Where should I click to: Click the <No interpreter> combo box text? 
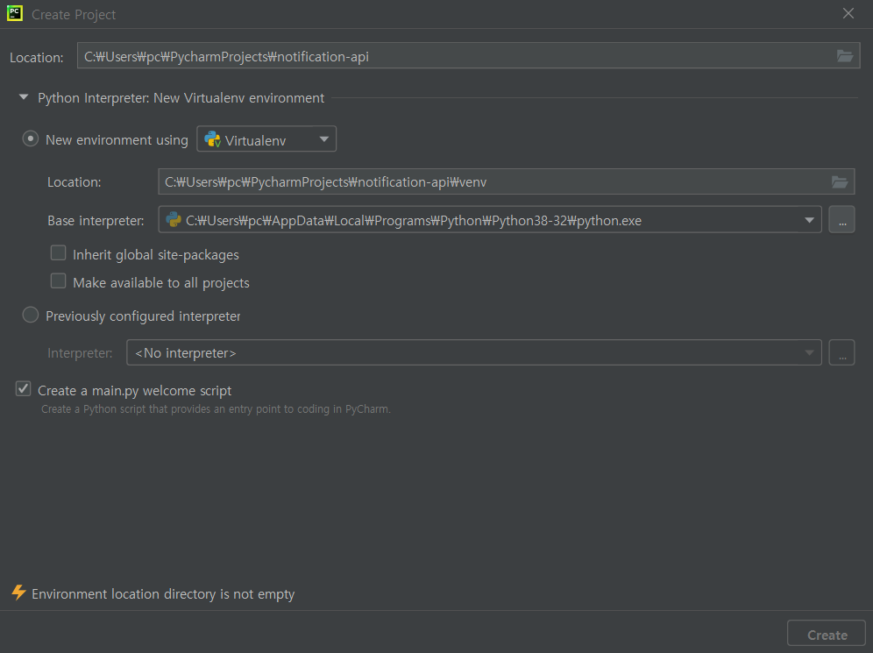pyautogui.click(x=186, y=353)
